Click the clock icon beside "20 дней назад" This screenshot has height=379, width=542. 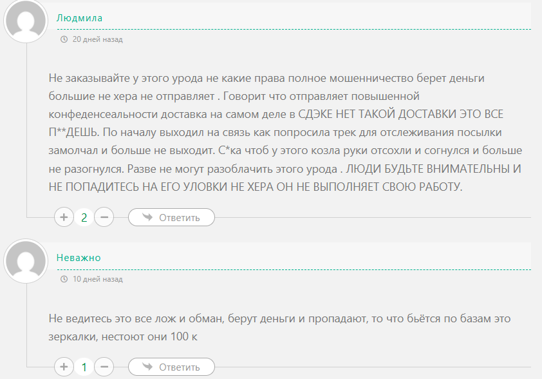64,39
